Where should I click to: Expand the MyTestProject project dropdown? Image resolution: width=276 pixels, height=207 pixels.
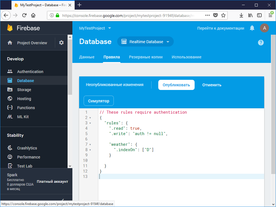[95, 28]
